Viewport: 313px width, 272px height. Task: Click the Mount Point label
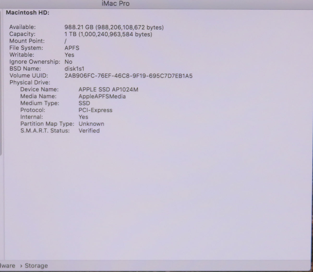click(x=27, y=41)
